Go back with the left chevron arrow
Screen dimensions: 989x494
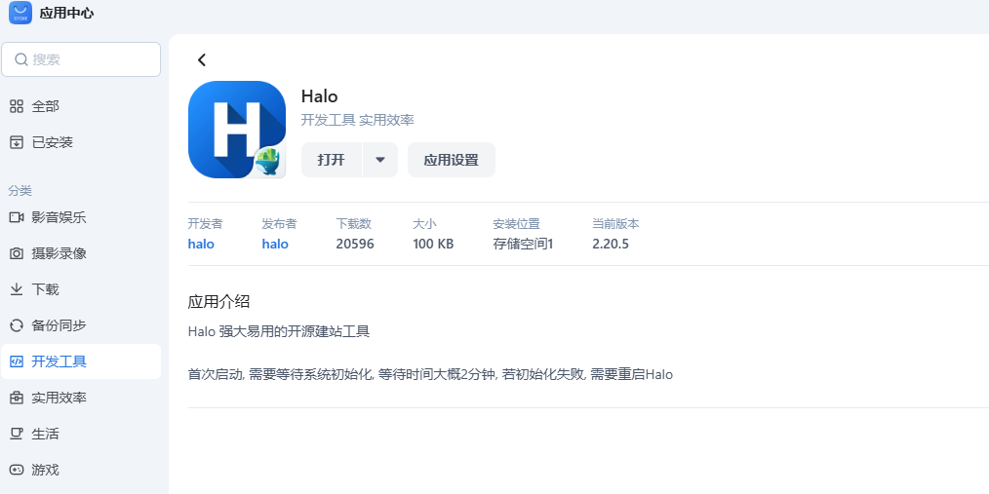[202, 59]
